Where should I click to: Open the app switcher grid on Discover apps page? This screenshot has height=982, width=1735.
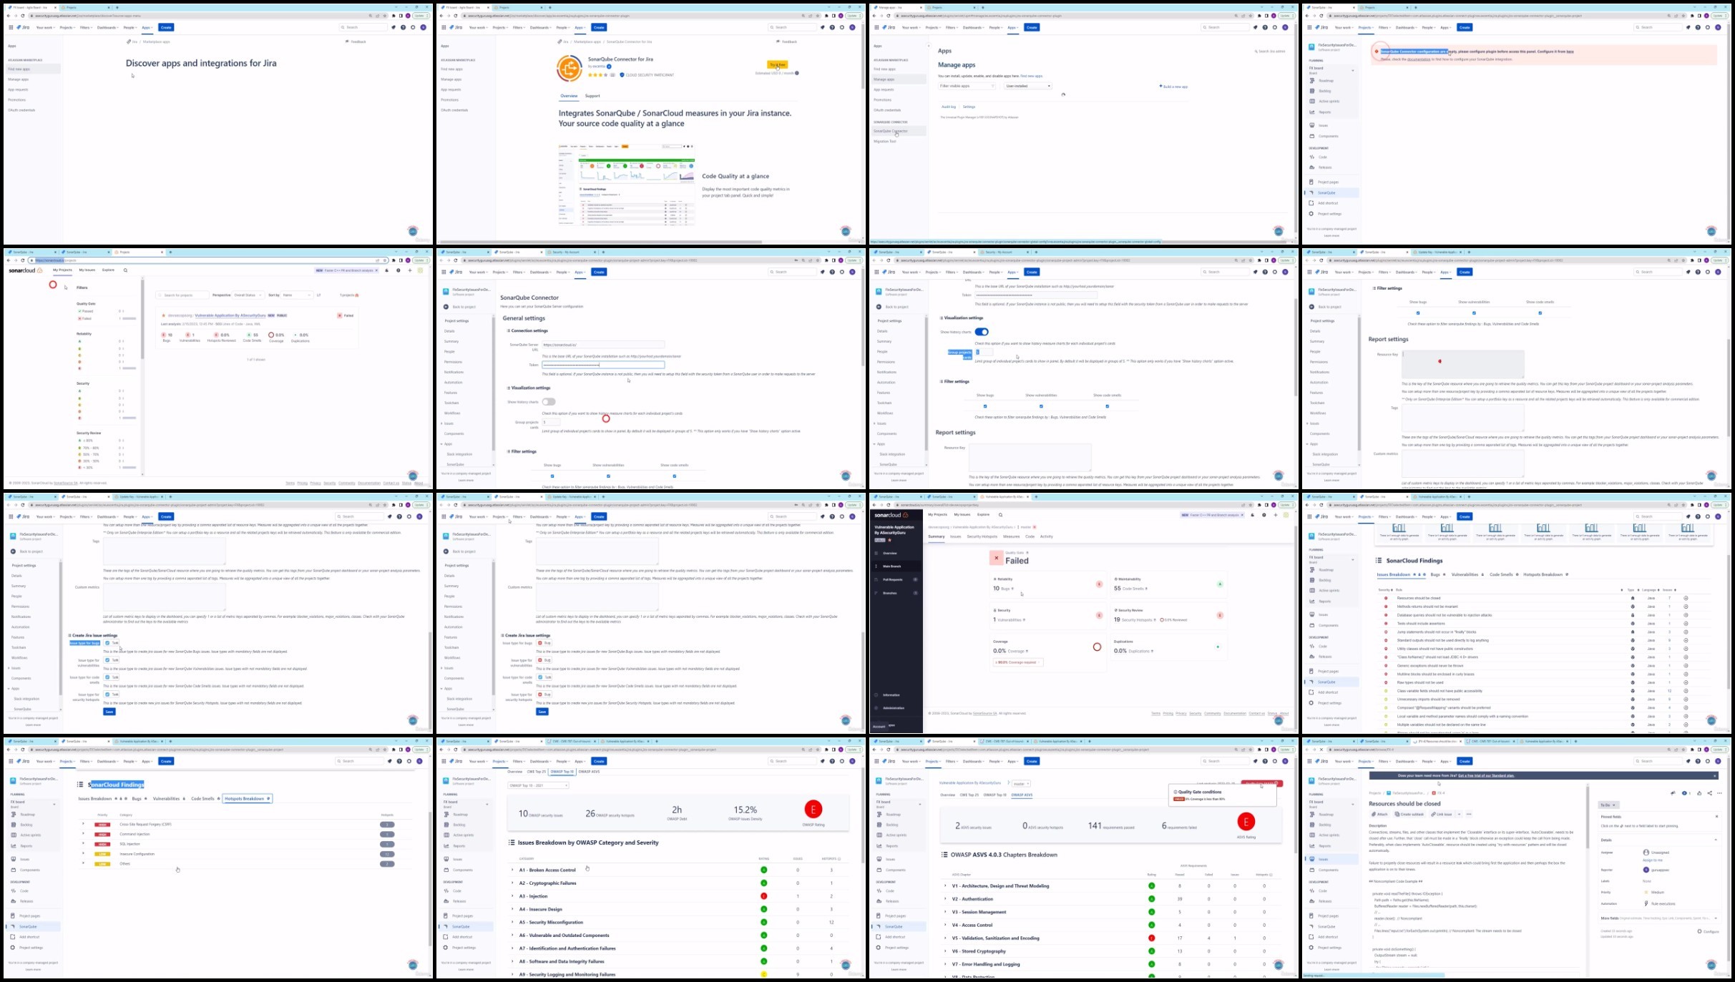pos(11,27)
